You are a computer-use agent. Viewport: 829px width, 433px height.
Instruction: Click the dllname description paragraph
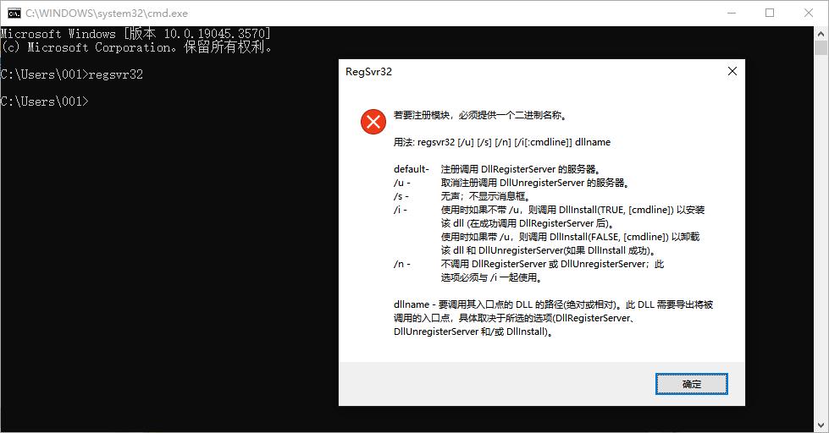559,318
